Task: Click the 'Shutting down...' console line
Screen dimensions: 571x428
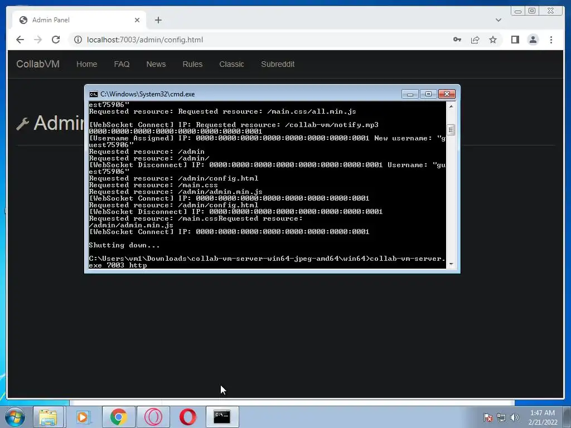Action: (x=124, y=245)
